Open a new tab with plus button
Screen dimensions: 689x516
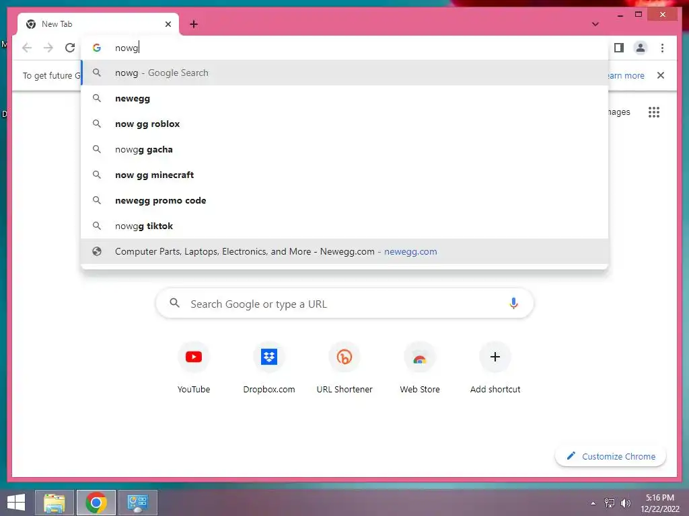click(x=194, y=24)
